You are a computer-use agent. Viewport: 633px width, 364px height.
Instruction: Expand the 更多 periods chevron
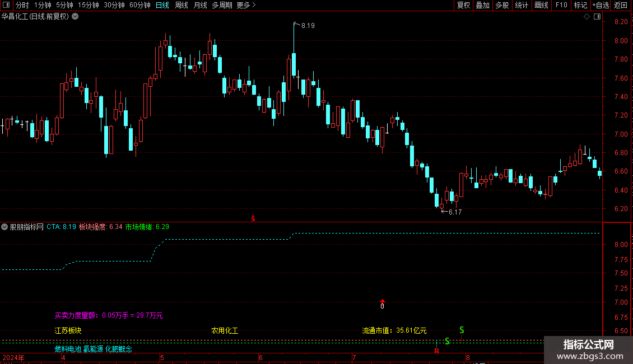coord(254,5)
